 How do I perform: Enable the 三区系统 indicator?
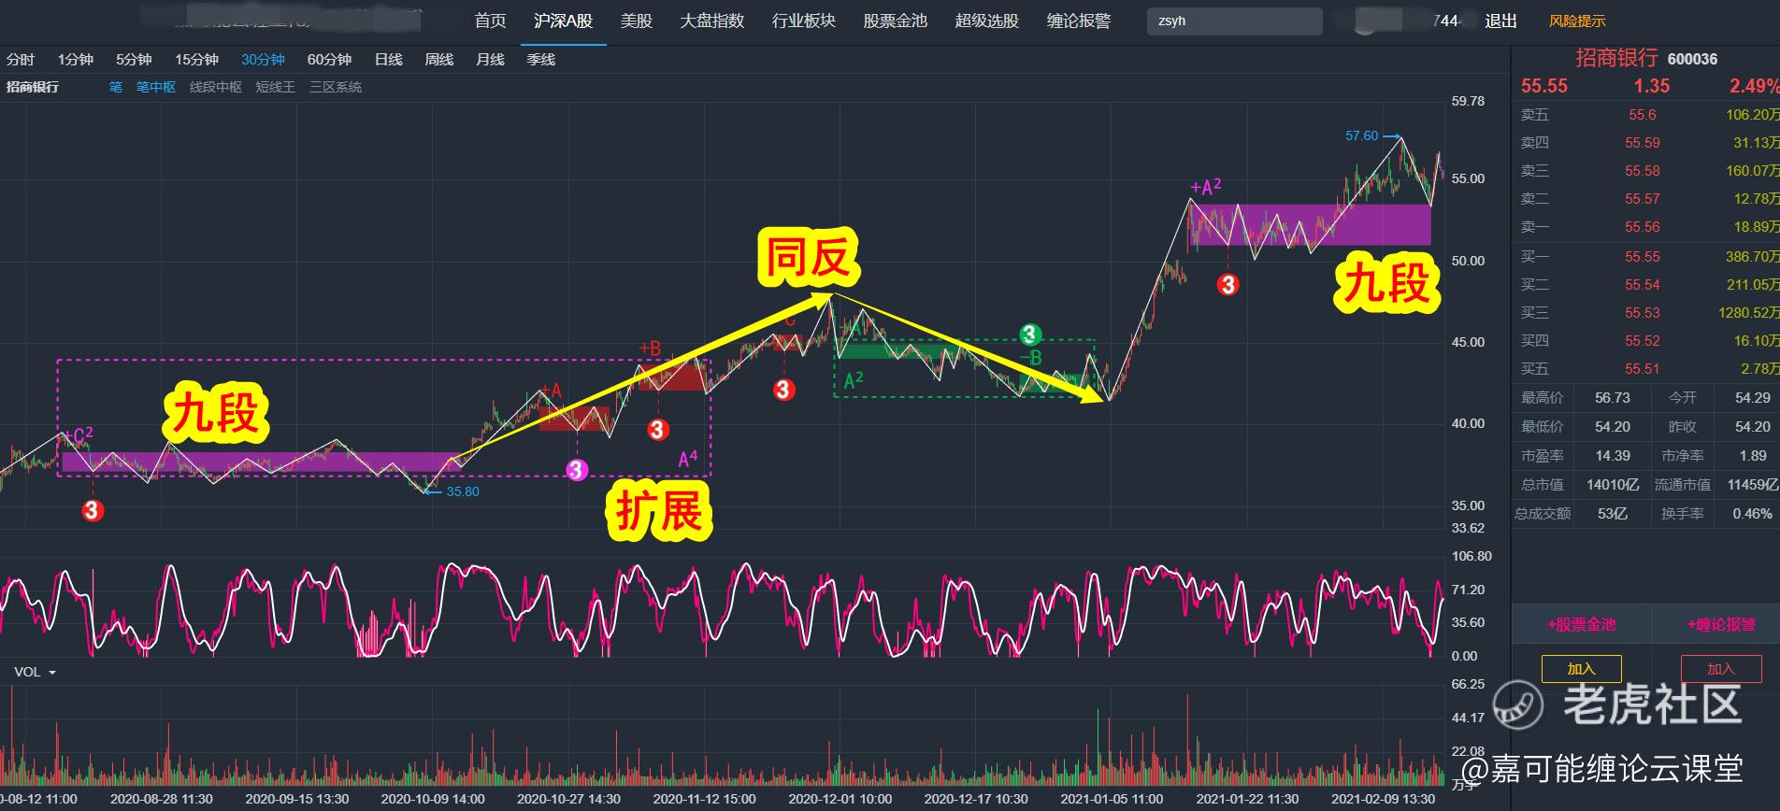(336, 87)
